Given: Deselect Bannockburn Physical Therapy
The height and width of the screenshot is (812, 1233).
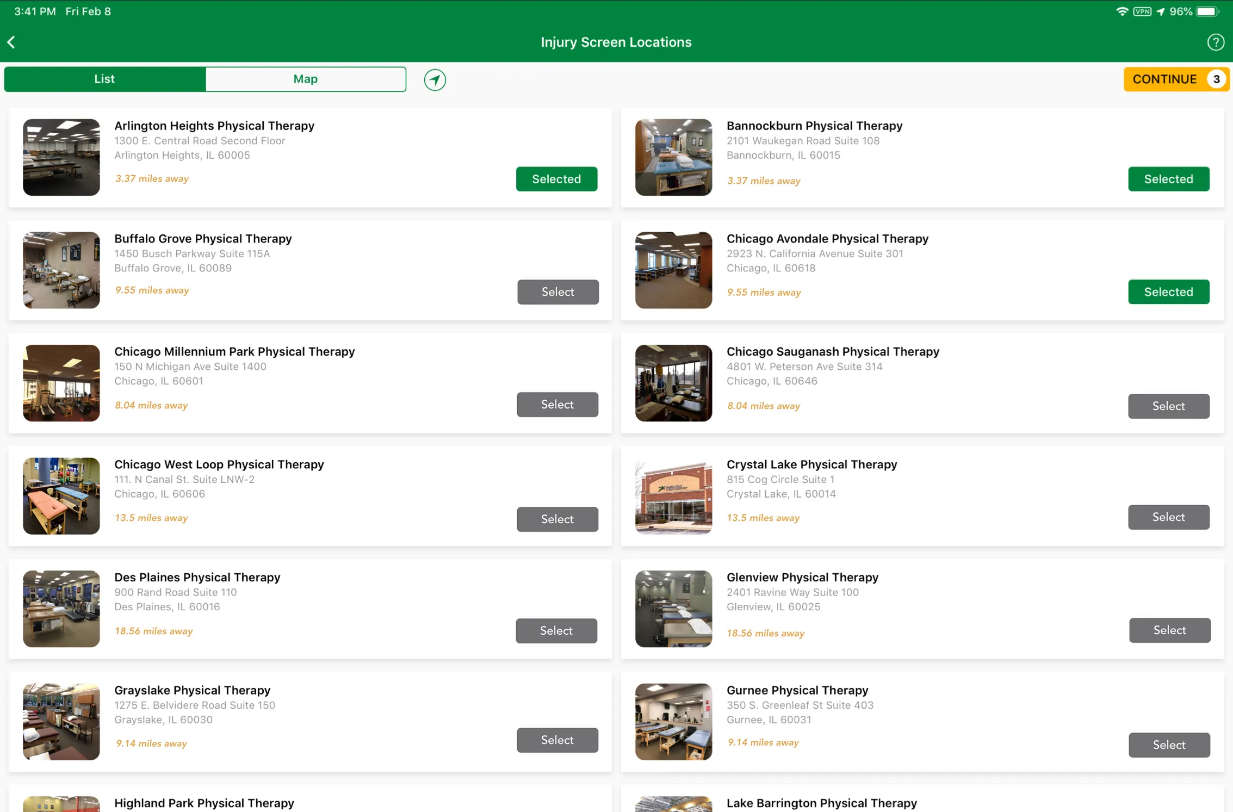Looking at the screenshot, I should (1169, 178).
